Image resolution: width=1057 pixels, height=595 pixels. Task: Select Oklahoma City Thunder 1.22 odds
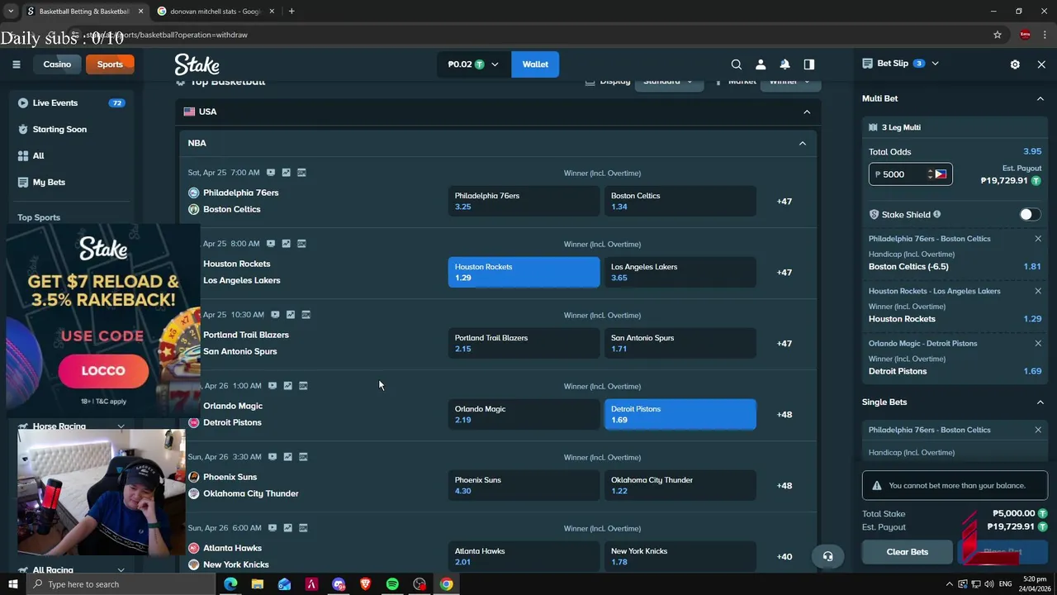click(680, 485)
